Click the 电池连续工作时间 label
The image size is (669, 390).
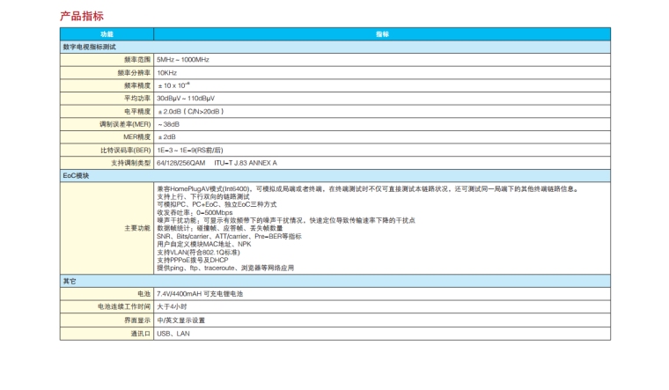pyautogui.click(x=124, y=306)
